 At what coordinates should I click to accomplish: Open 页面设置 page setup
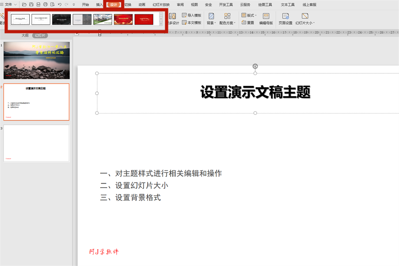(x=285, y=19)
